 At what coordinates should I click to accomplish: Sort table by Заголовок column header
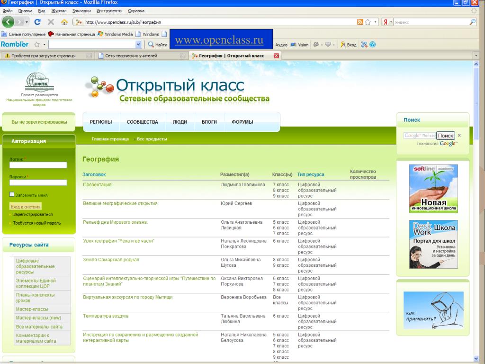click(94, 174)
